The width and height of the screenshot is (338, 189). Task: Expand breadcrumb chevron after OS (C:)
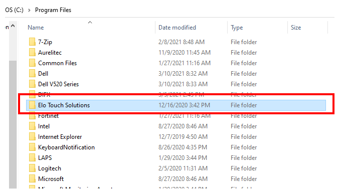coord(29,10)
